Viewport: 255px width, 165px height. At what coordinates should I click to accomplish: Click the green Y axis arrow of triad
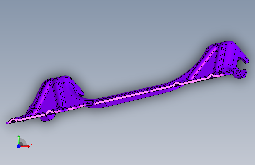pos(19,140)
